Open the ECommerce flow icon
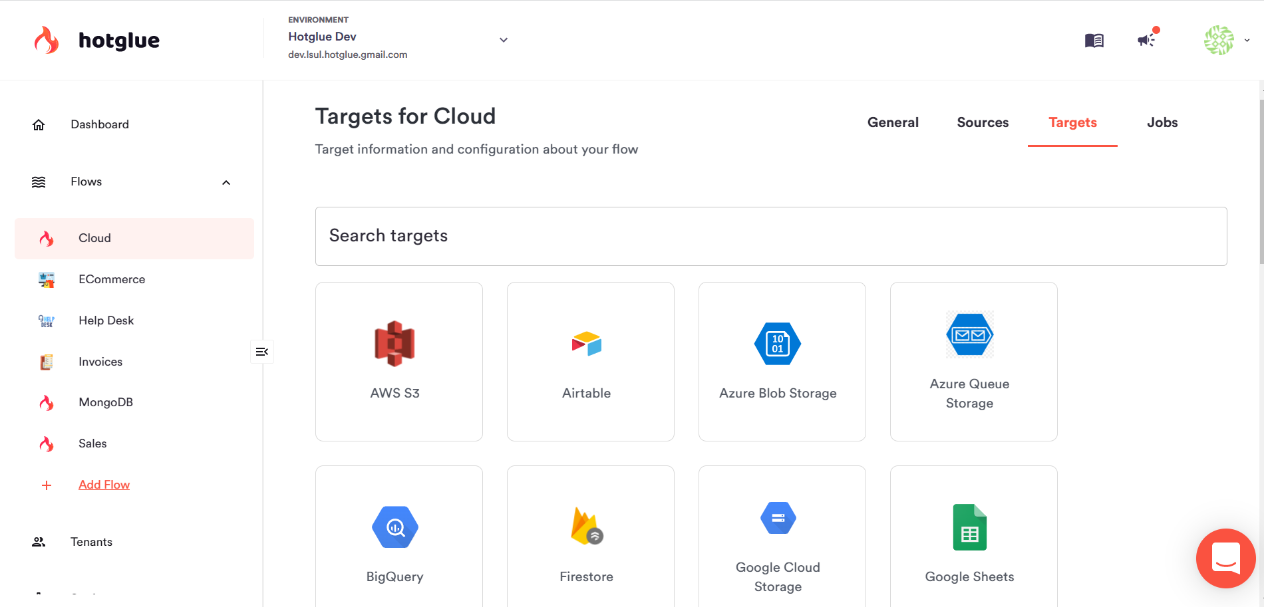 47,280
